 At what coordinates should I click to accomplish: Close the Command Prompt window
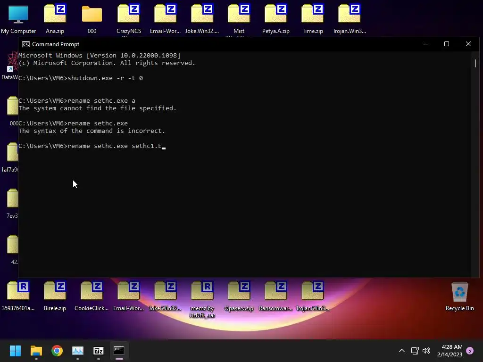tap(468, 44)
